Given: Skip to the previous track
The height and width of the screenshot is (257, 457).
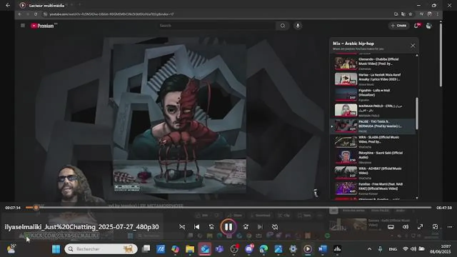Looking at the screenshot, I should [196, 227].
